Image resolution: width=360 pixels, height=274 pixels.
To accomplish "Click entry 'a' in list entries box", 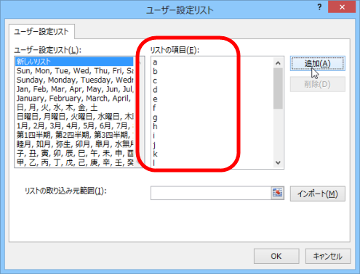I will (x=155, y=62).
